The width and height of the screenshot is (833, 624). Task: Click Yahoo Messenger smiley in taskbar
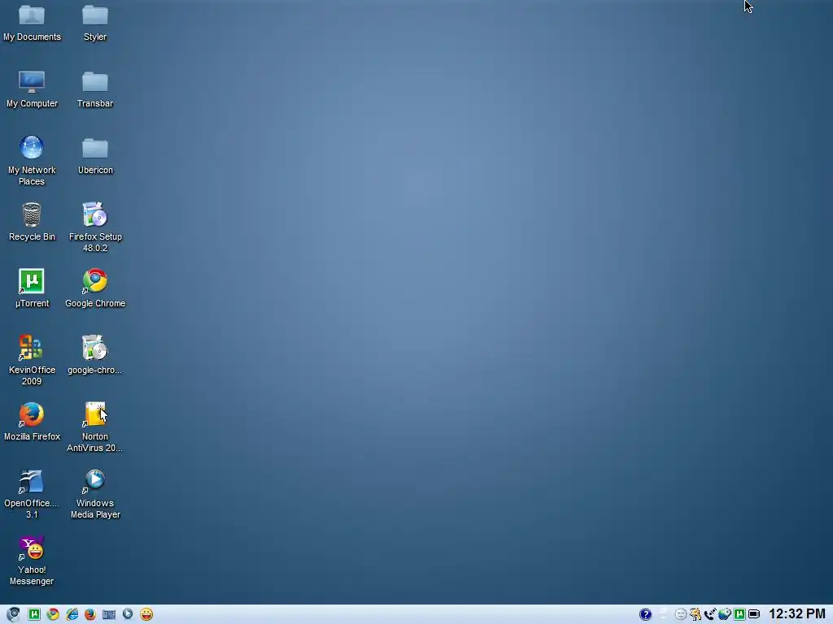(x=146, y=614)
